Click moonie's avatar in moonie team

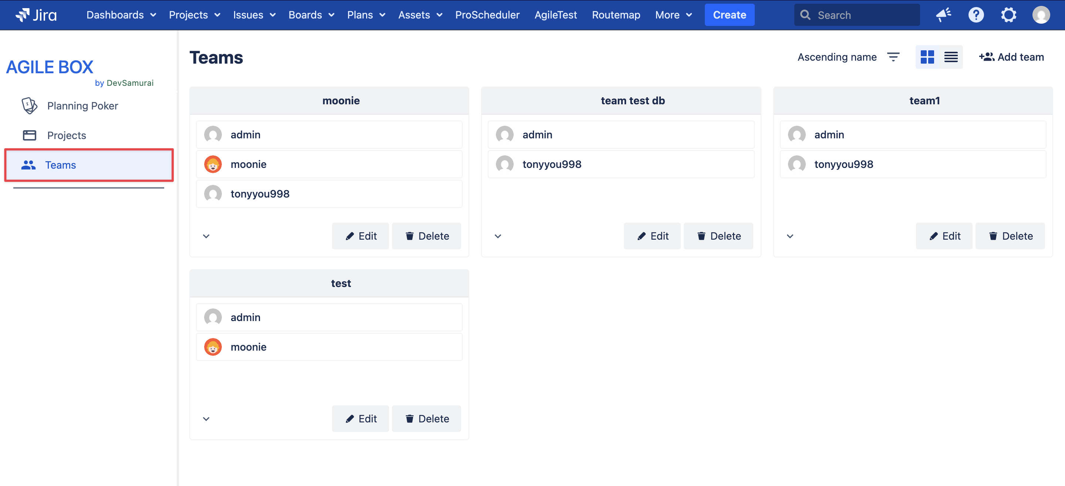213,164
